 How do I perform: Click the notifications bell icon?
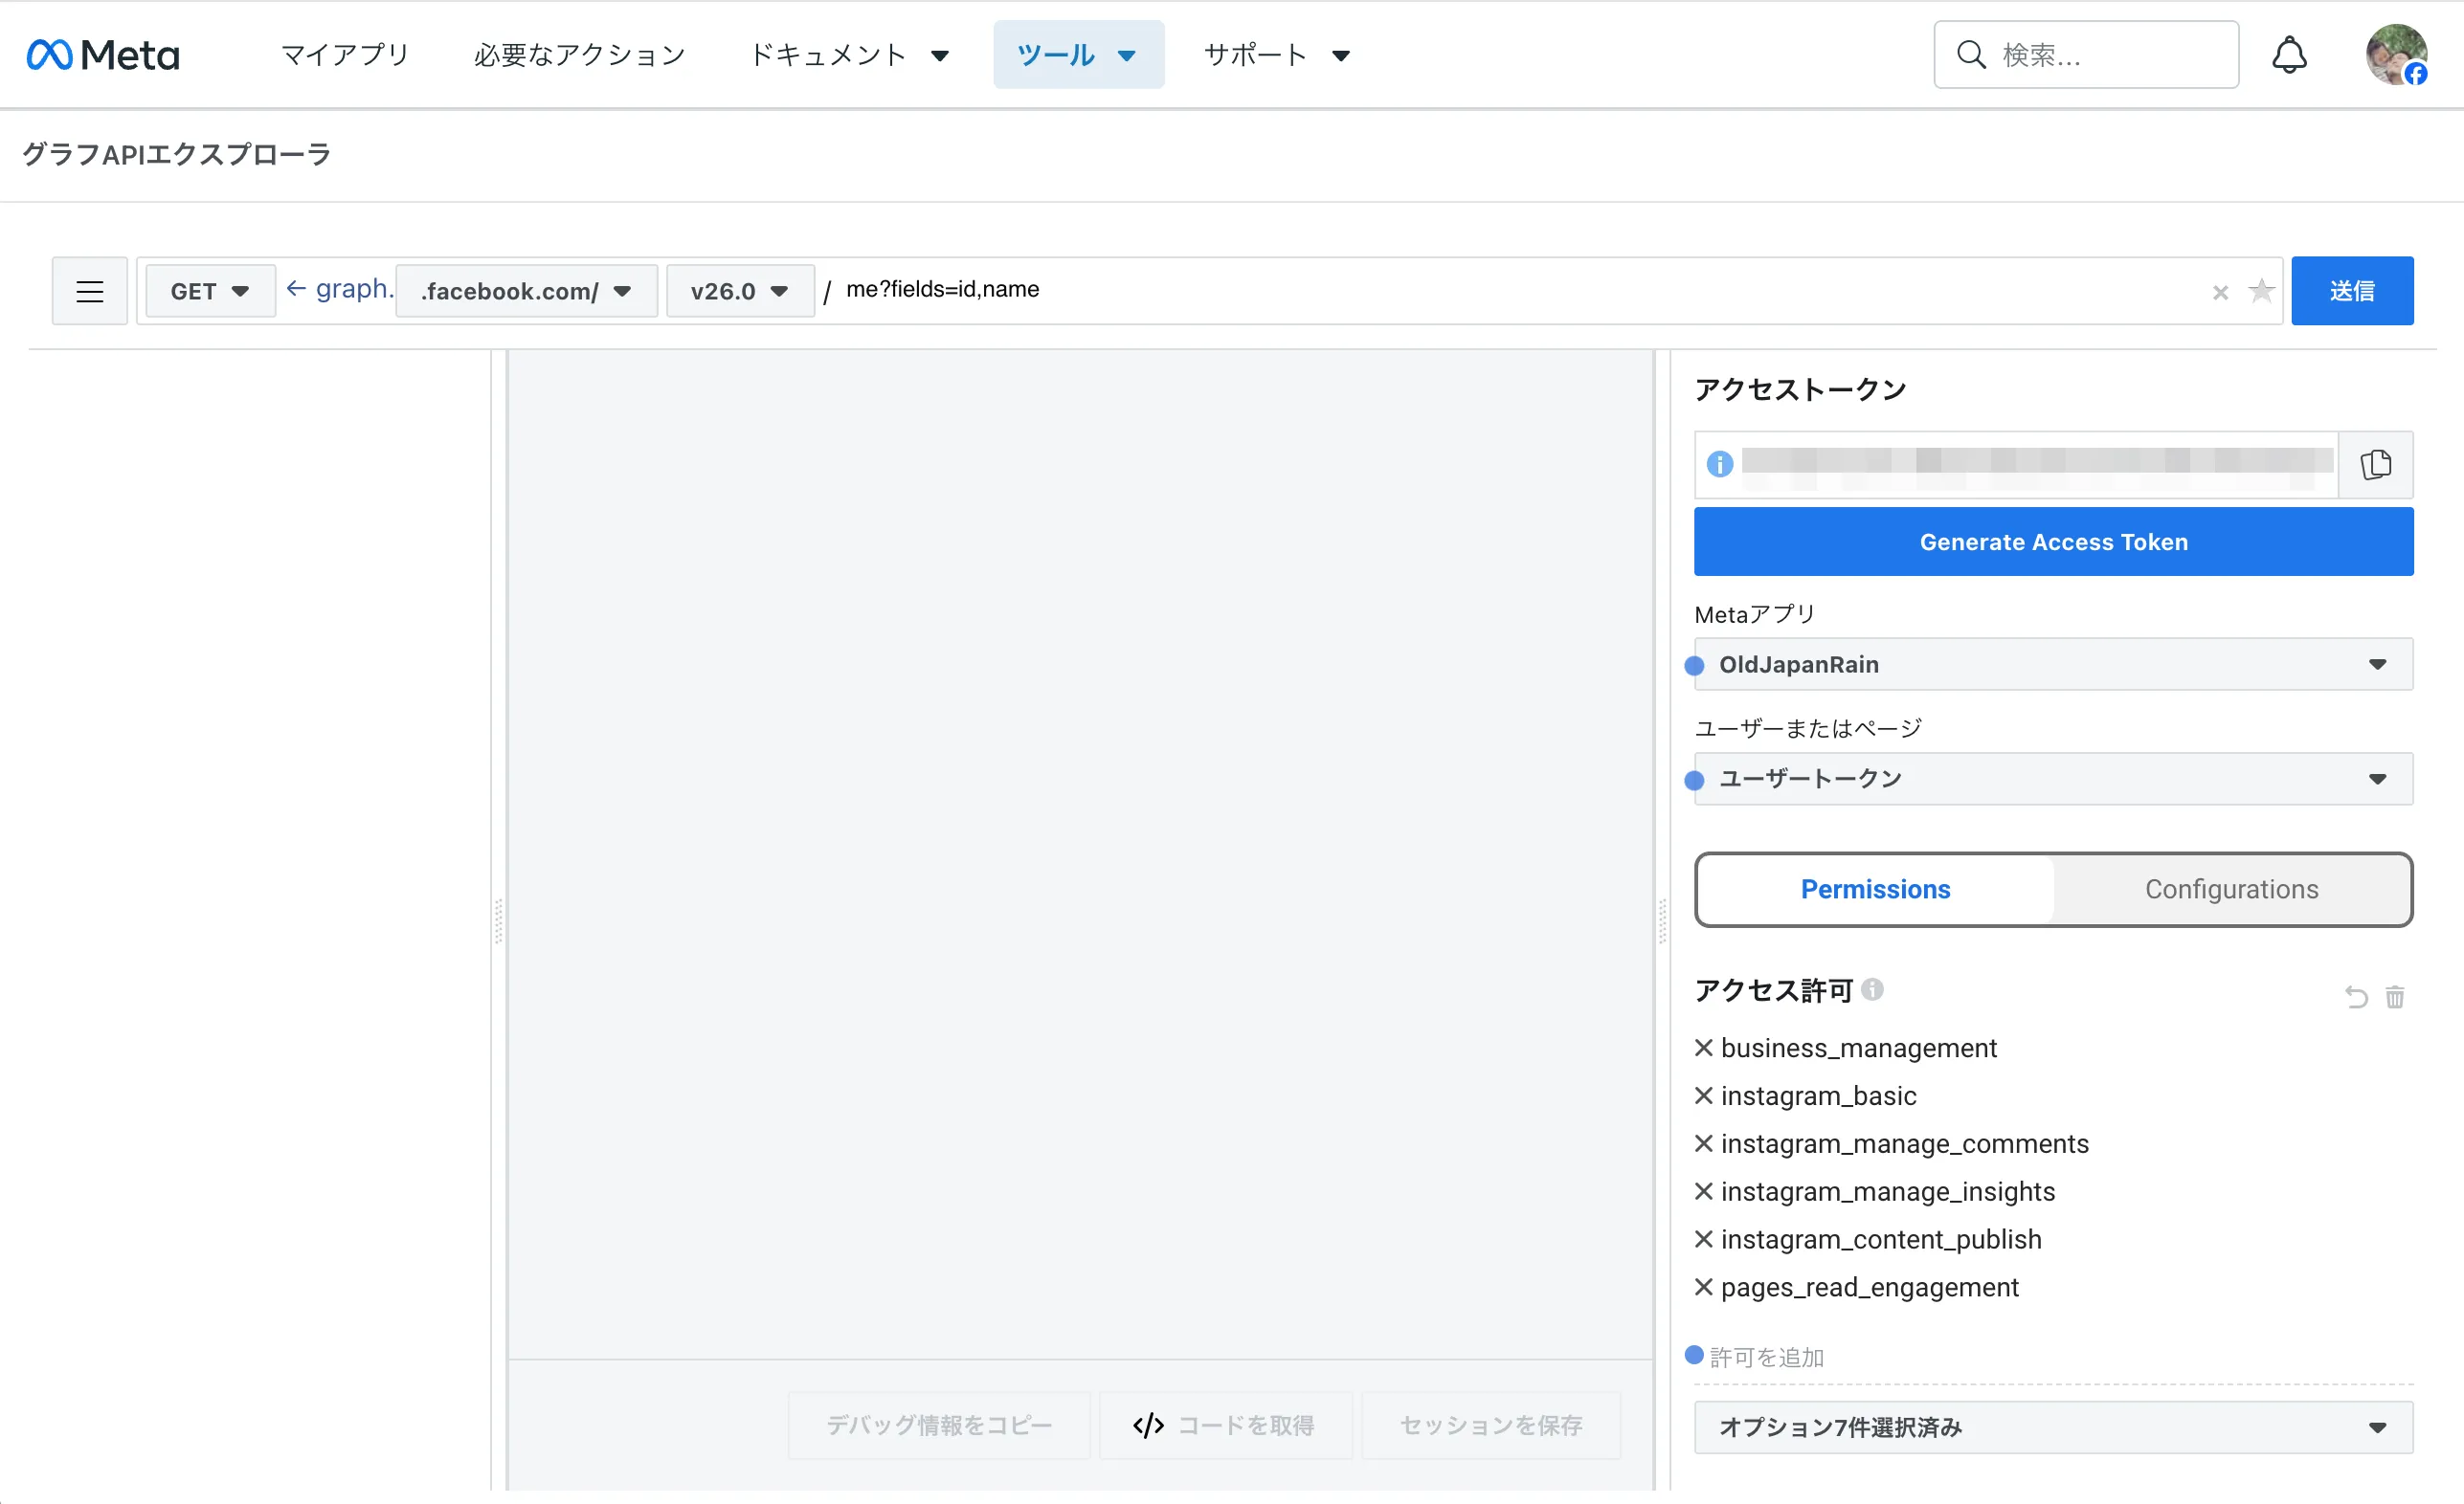click(x=2289, y=54)
